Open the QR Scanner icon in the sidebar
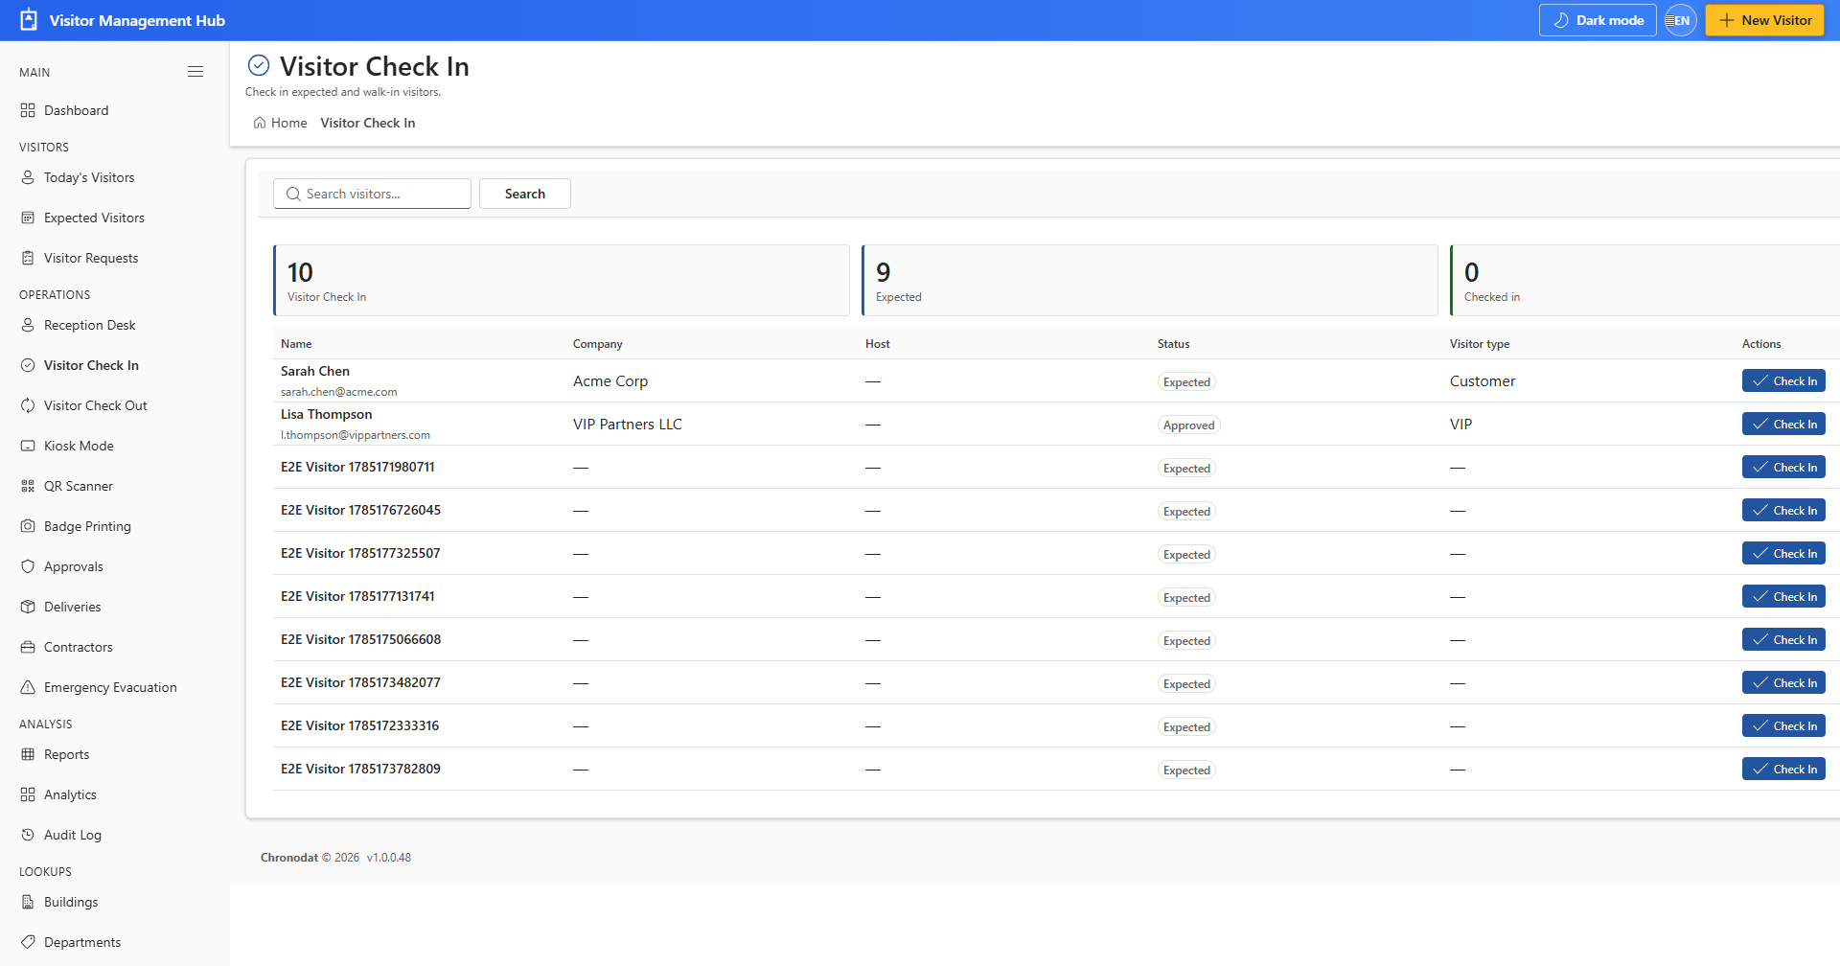 [28, 486]
